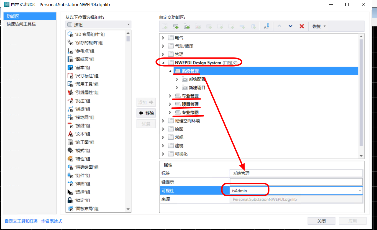Click the 移除 button
The width and height of the screenshot is (377, 230).
[146, 113]
